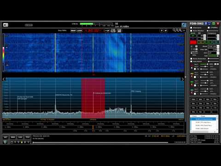Select the RX4 receiver icon

(192, 90)
